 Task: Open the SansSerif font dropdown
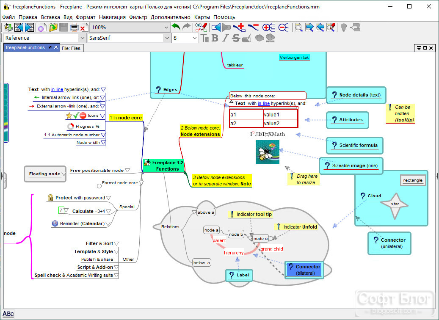coord(167,38)
